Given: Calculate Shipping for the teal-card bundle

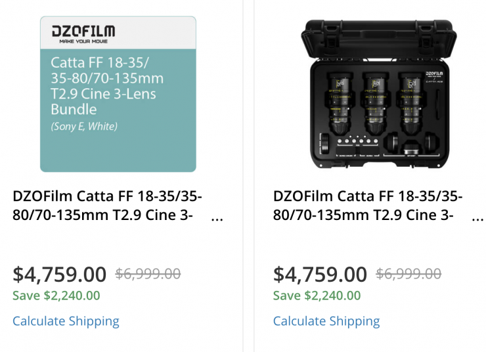Looking at the screenshot, I should pyautogui.click(x=66, y=321).
